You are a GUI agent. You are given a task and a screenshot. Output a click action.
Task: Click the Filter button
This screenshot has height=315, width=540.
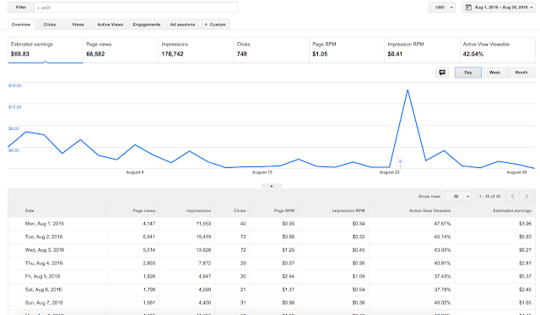click(x=21, y=8)
